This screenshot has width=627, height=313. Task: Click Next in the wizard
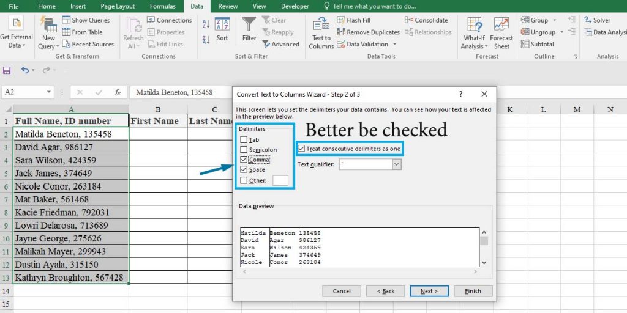click(x=429, y=291)
